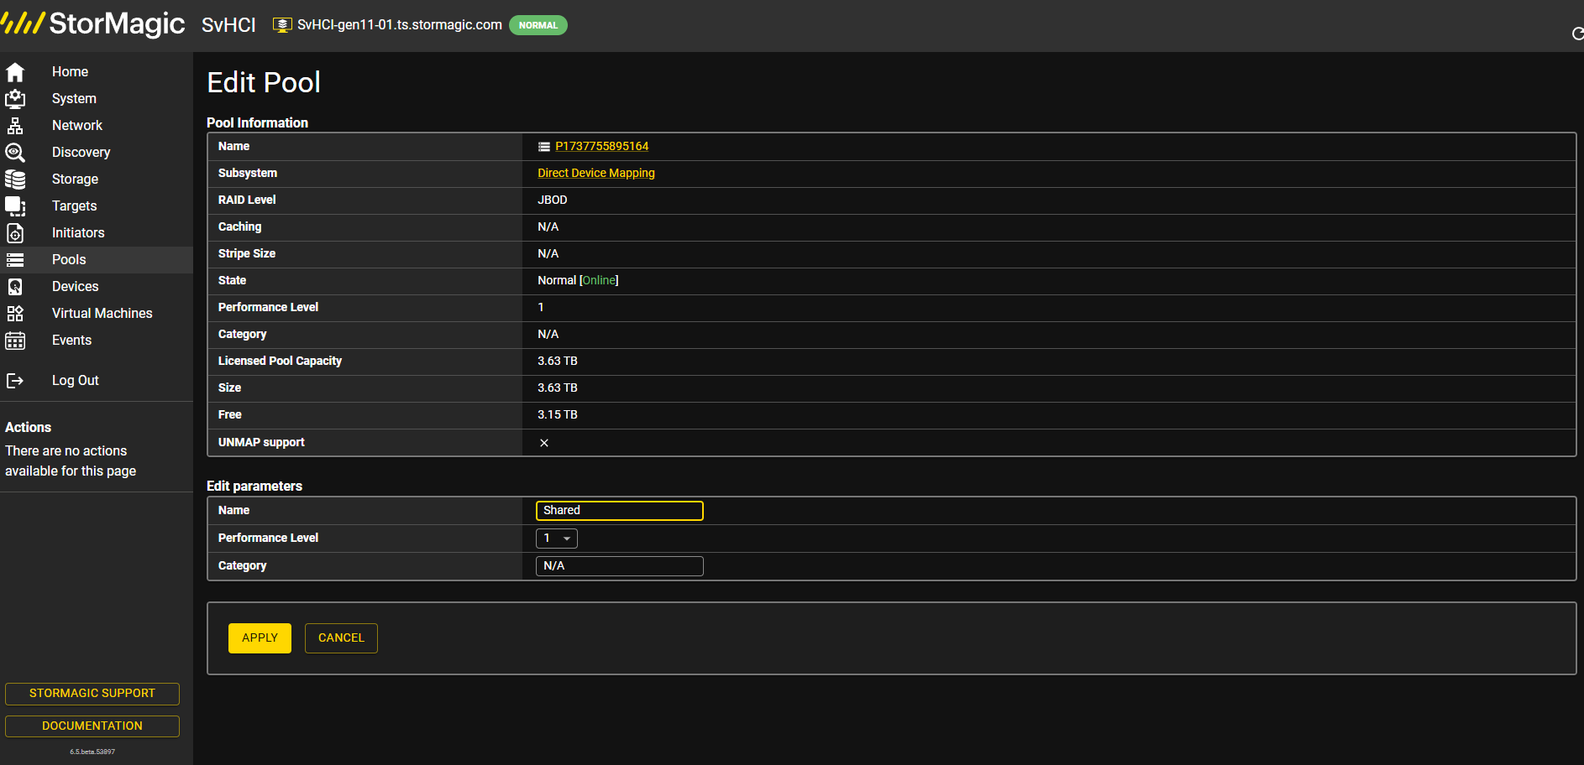Screen dimensions: 1584x765
Task: Open Discovery in the sidebar
Action: click(x=81, y=153)
